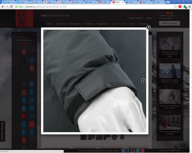
Task: Open the red browser extension icon
Action: pyautogui.click(x=180, y=7)
